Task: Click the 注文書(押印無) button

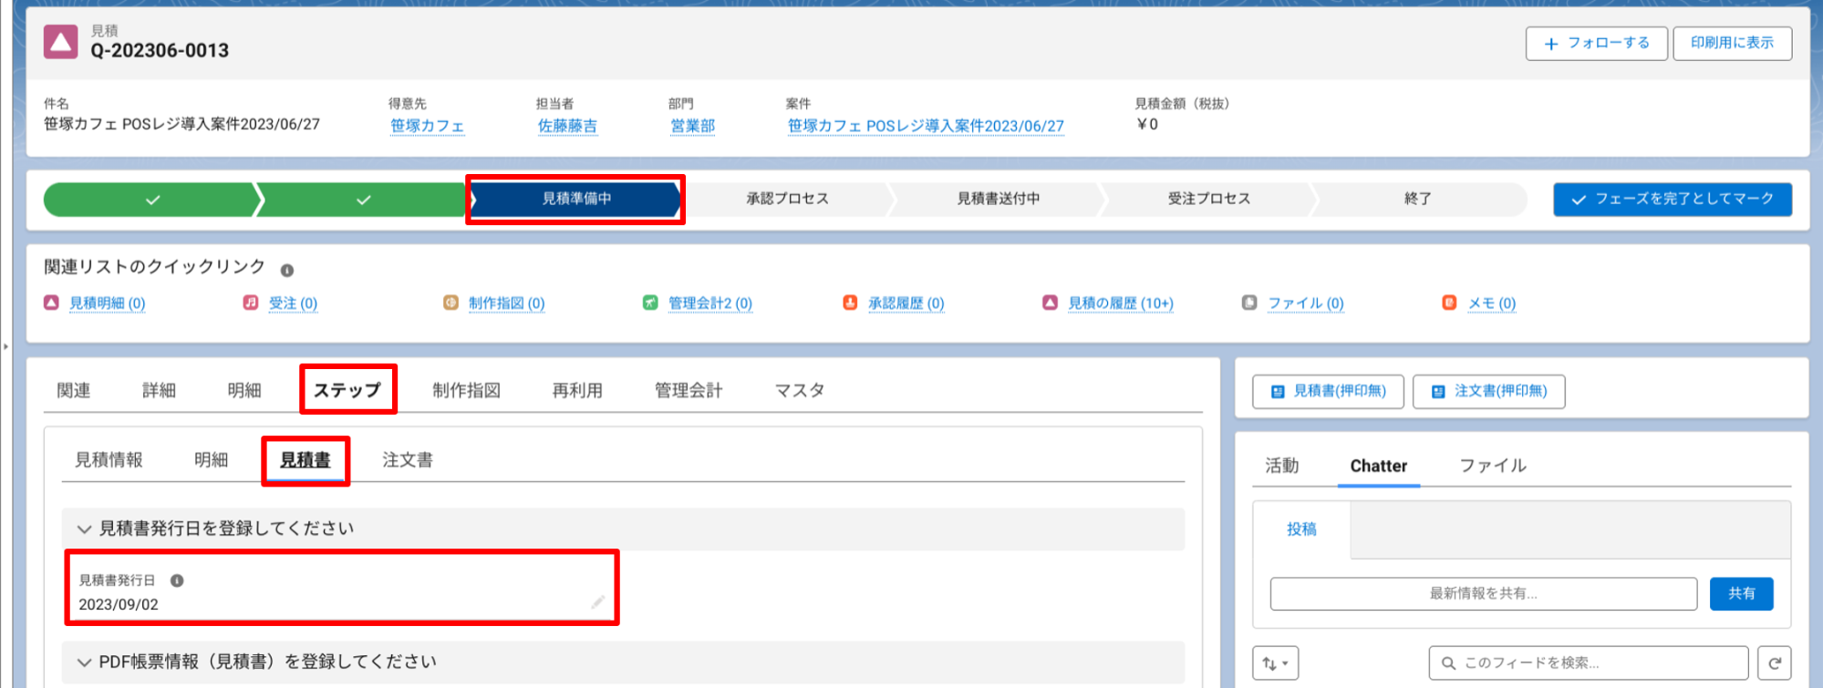Action: (x=1488, y=391)
